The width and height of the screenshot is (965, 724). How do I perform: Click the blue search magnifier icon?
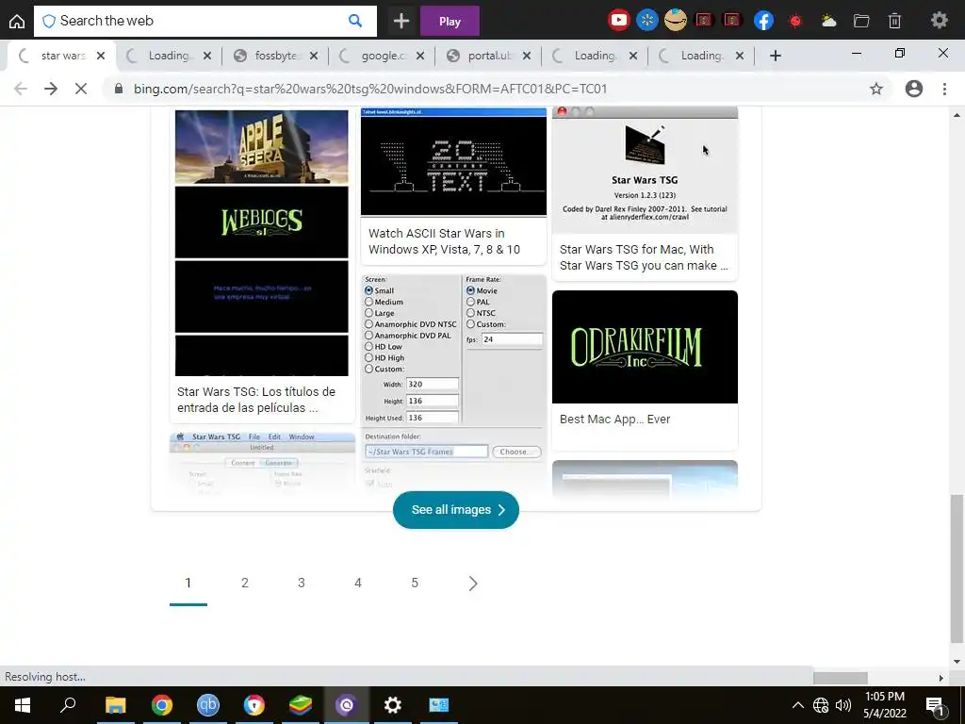(355, 21)
